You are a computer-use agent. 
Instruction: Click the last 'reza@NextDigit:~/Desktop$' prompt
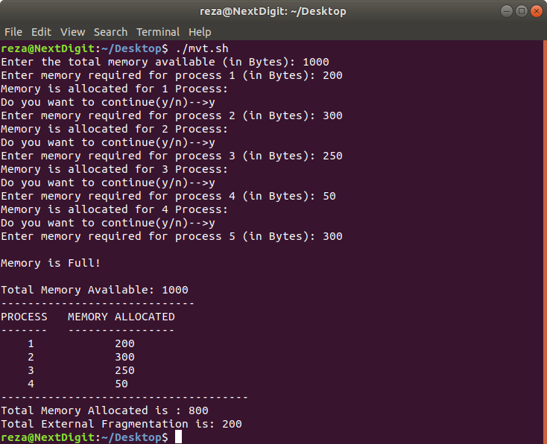84,437
